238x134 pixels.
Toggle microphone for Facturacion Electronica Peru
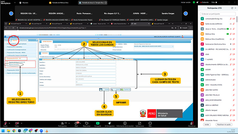pyautogui.click(x=231, y=44)
